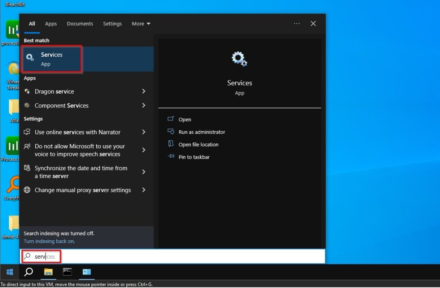This screenshot has height=288, width=440.
Task: Run Services as administrator
Action: click(x=202, y=132)
